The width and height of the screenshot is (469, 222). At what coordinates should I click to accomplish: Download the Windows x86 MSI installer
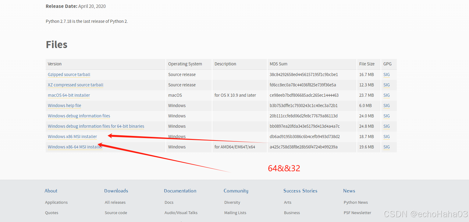pyautogui.click(x=72, y=137)
